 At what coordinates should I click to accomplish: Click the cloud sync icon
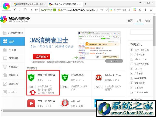[x=140, y=10]
